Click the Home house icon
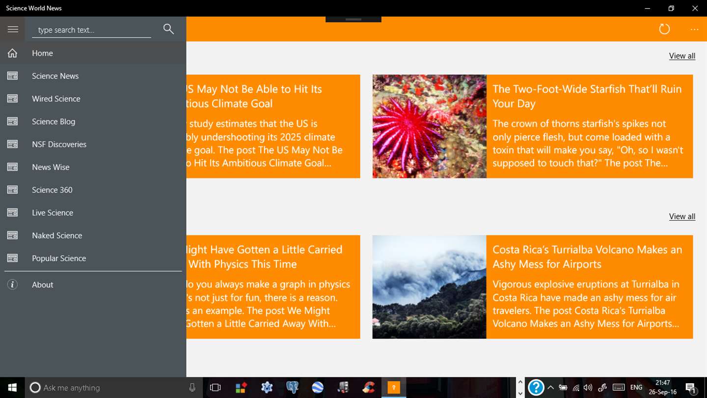This screenshot has width=707, height=398. [12, 53]
